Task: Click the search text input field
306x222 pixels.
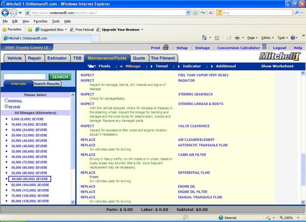Action: point(24,77)
